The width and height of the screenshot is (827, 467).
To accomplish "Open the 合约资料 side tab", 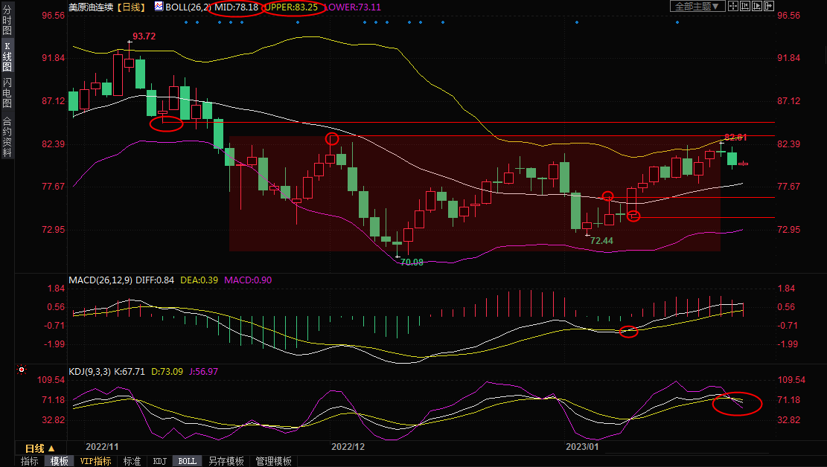I will (7, 137).
